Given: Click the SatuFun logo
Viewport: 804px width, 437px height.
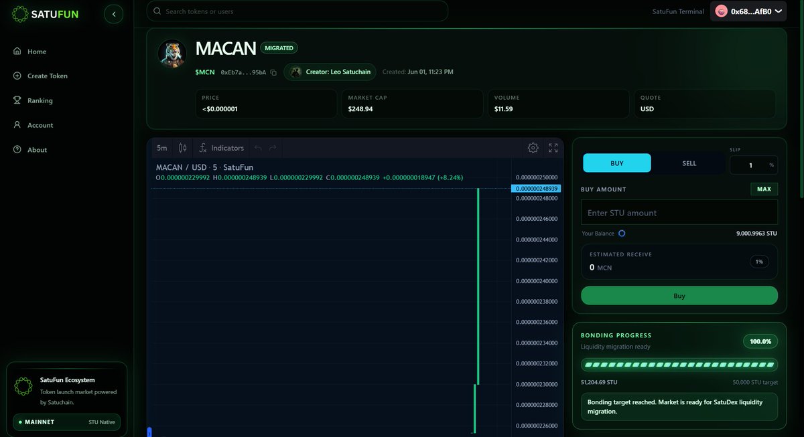Looking at the screenshot, I should pos(46,13).
